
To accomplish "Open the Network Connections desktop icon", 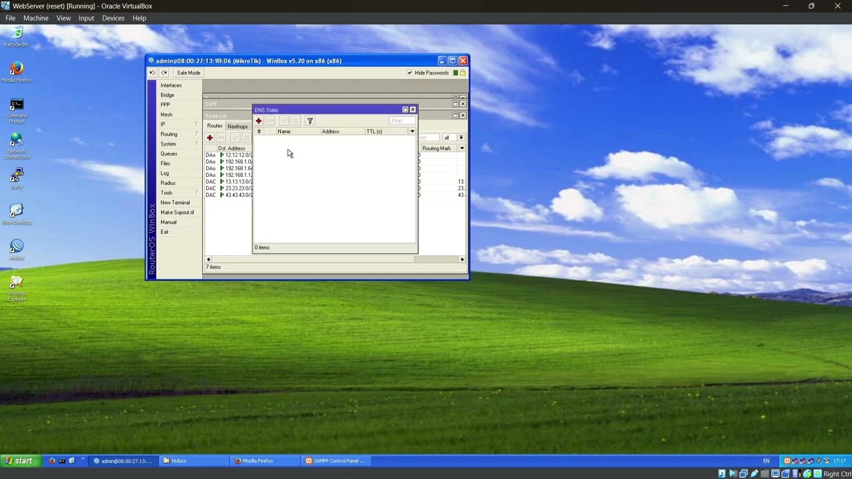I will click(17, 146).
